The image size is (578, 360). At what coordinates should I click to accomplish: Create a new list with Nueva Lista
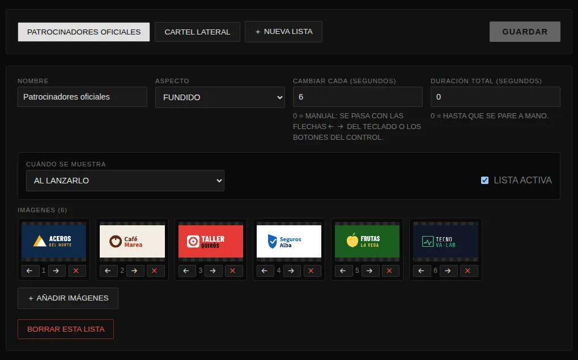pyautogui.click(x=283, y=32)
